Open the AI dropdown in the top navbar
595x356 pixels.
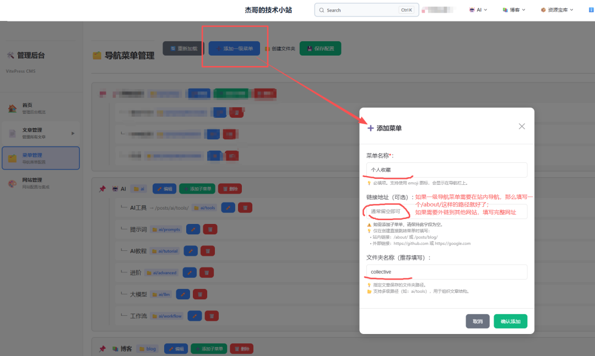[478, 9]
